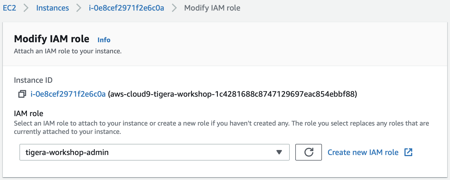Click the Create new IAM role link

363,152
